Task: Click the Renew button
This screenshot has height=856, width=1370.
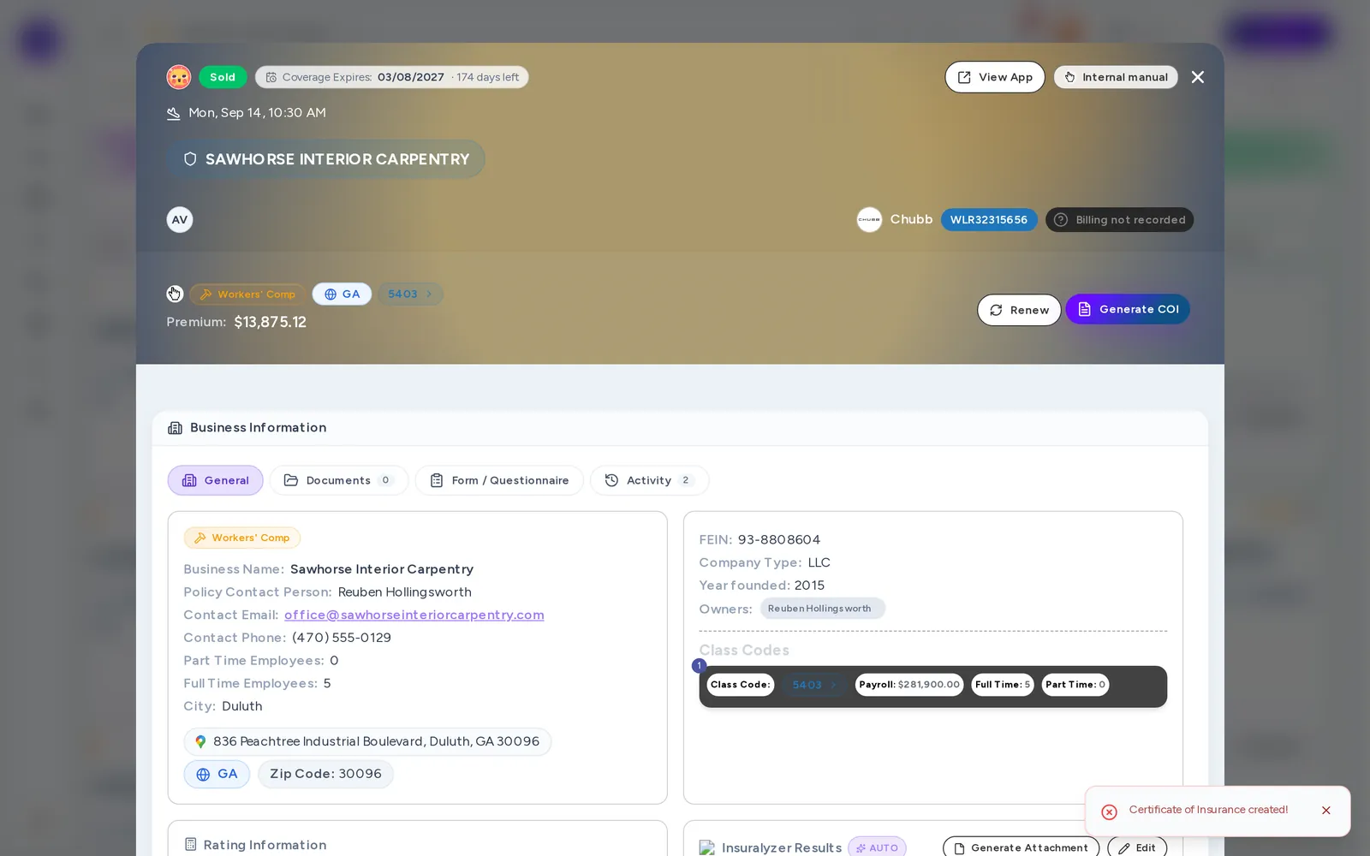Action: pyautogui.click(x=1019, y=310)
